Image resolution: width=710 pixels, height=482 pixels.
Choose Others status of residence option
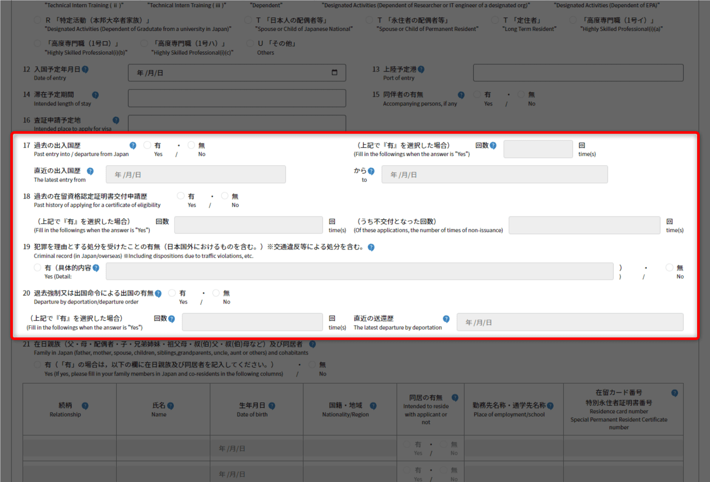click(x=250, y=44)
